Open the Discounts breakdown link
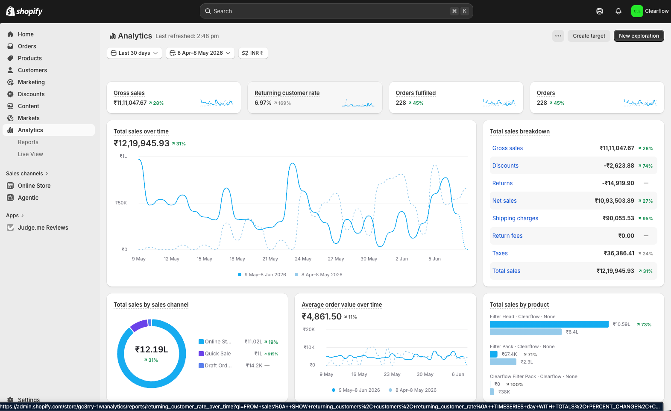 pos(505,166)
